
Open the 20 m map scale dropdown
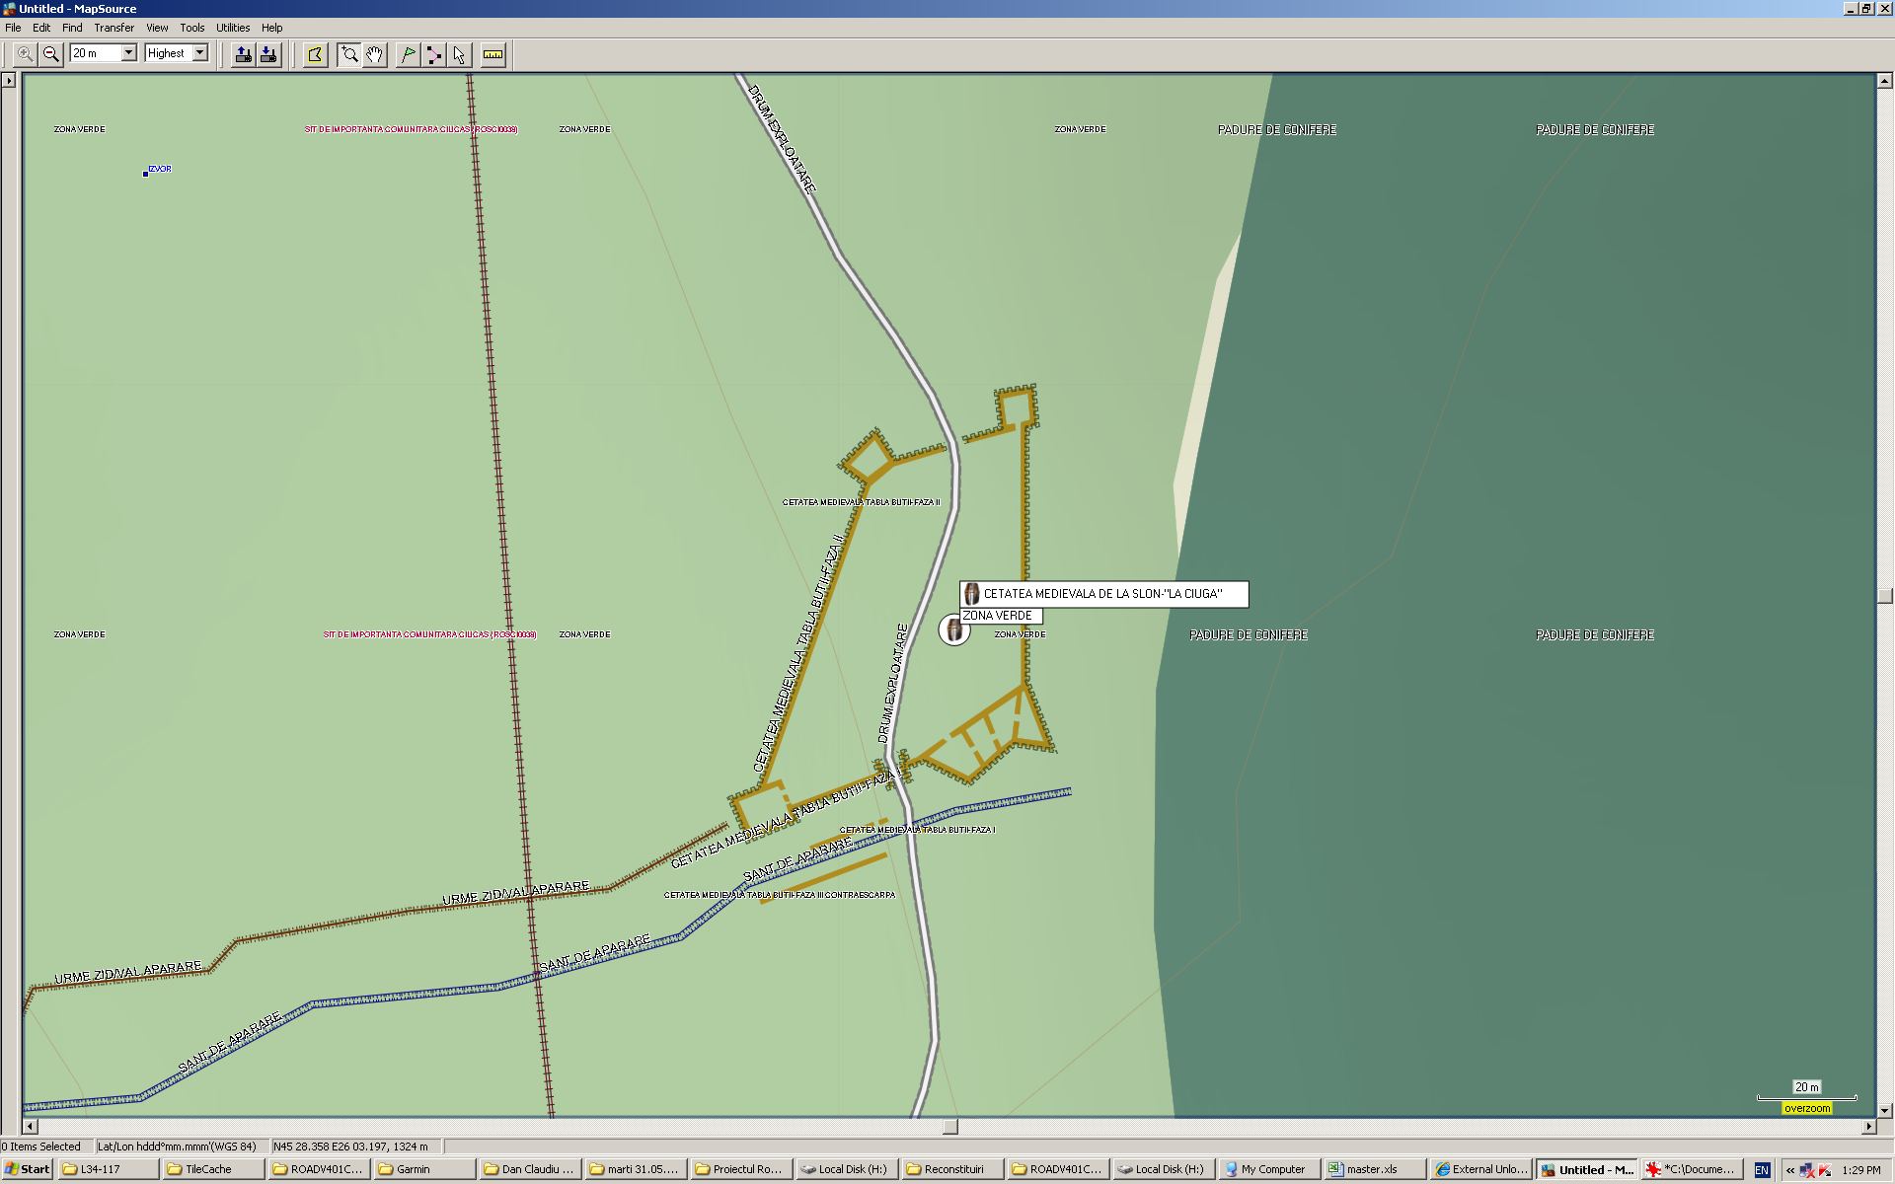click(128, 53)
